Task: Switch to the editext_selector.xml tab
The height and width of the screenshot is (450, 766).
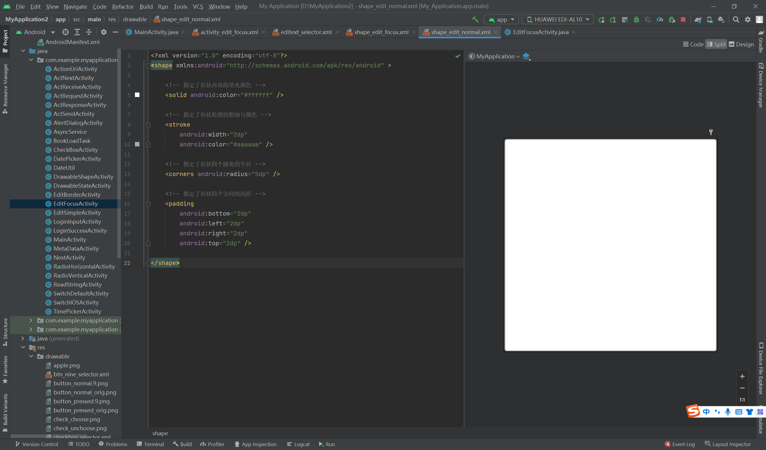Action: (x=306, y=32)
